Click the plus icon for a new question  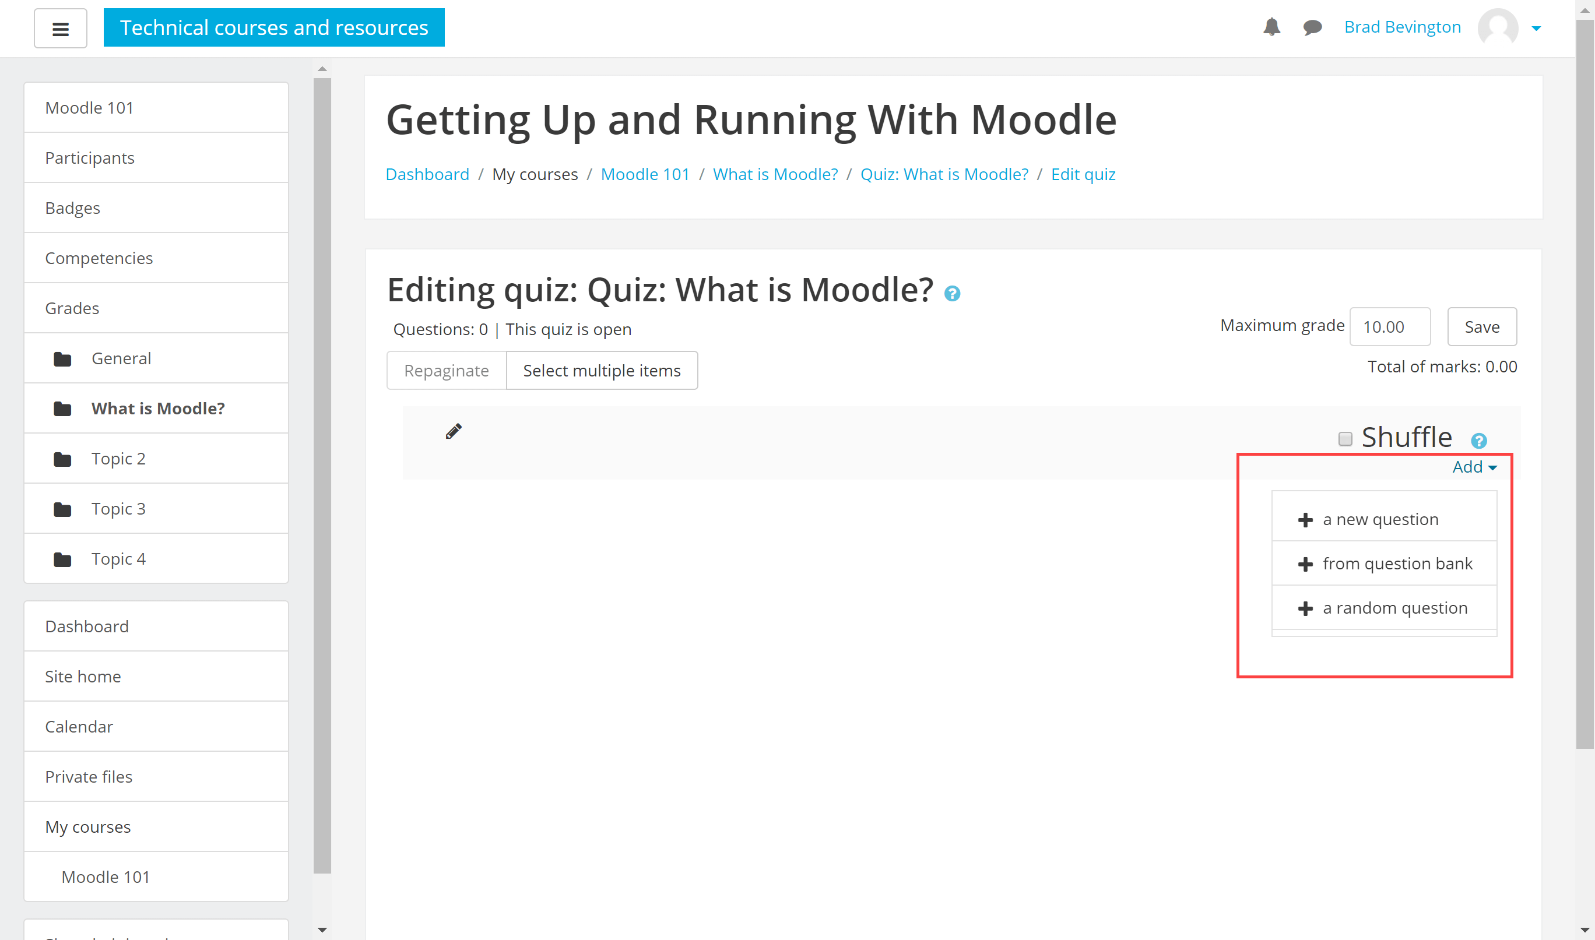pyautogui.click(x=1305, y=520)
